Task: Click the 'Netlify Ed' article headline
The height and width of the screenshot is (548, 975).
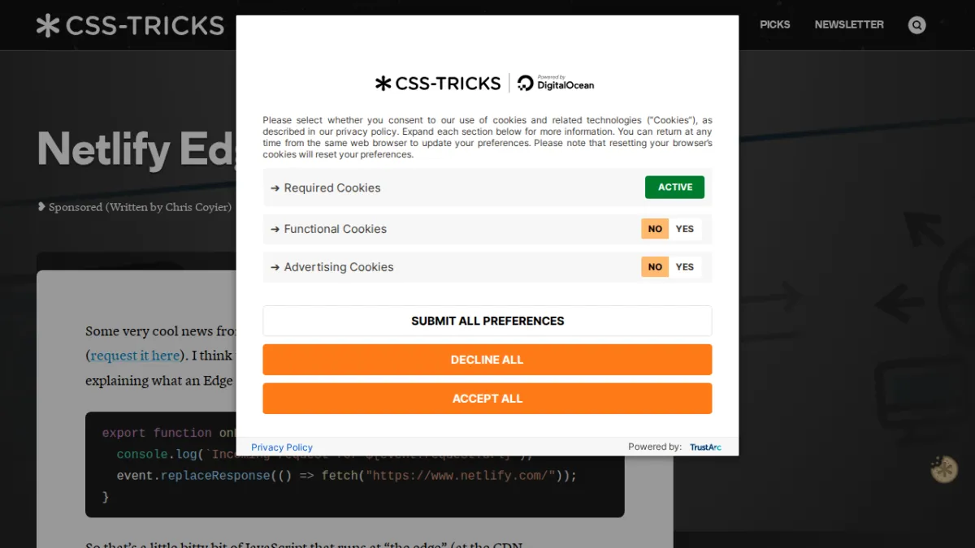Action: [x=136, y=149]
